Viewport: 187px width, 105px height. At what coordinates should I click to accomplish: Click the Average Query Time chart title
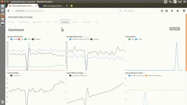pos(74,37)
